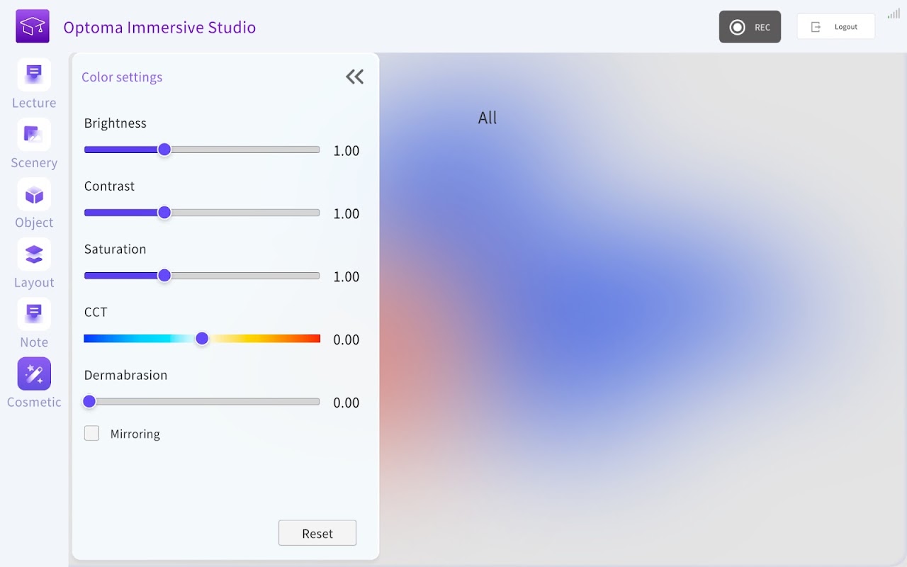Click the Brightness slider handle
The image size is (907, 567).
(164, 150)
